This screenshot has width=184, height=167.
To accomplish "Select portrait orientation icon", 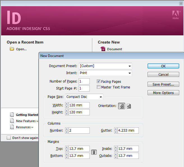I will [121, 106].
